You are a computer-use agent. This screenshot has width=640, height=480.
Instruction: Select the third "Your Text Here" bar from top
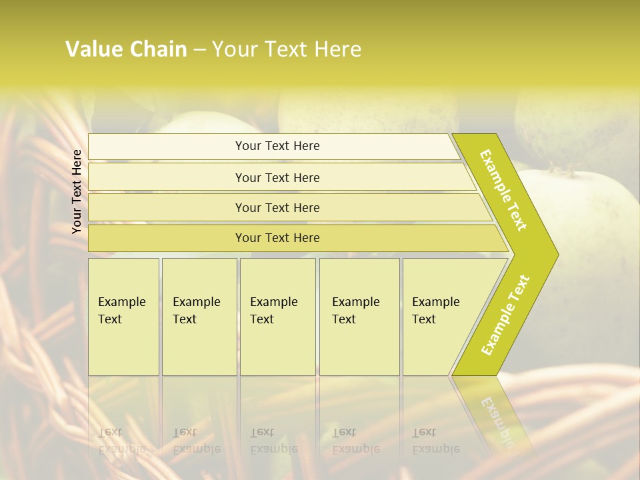pyautogui.click(x=277, y=207)
